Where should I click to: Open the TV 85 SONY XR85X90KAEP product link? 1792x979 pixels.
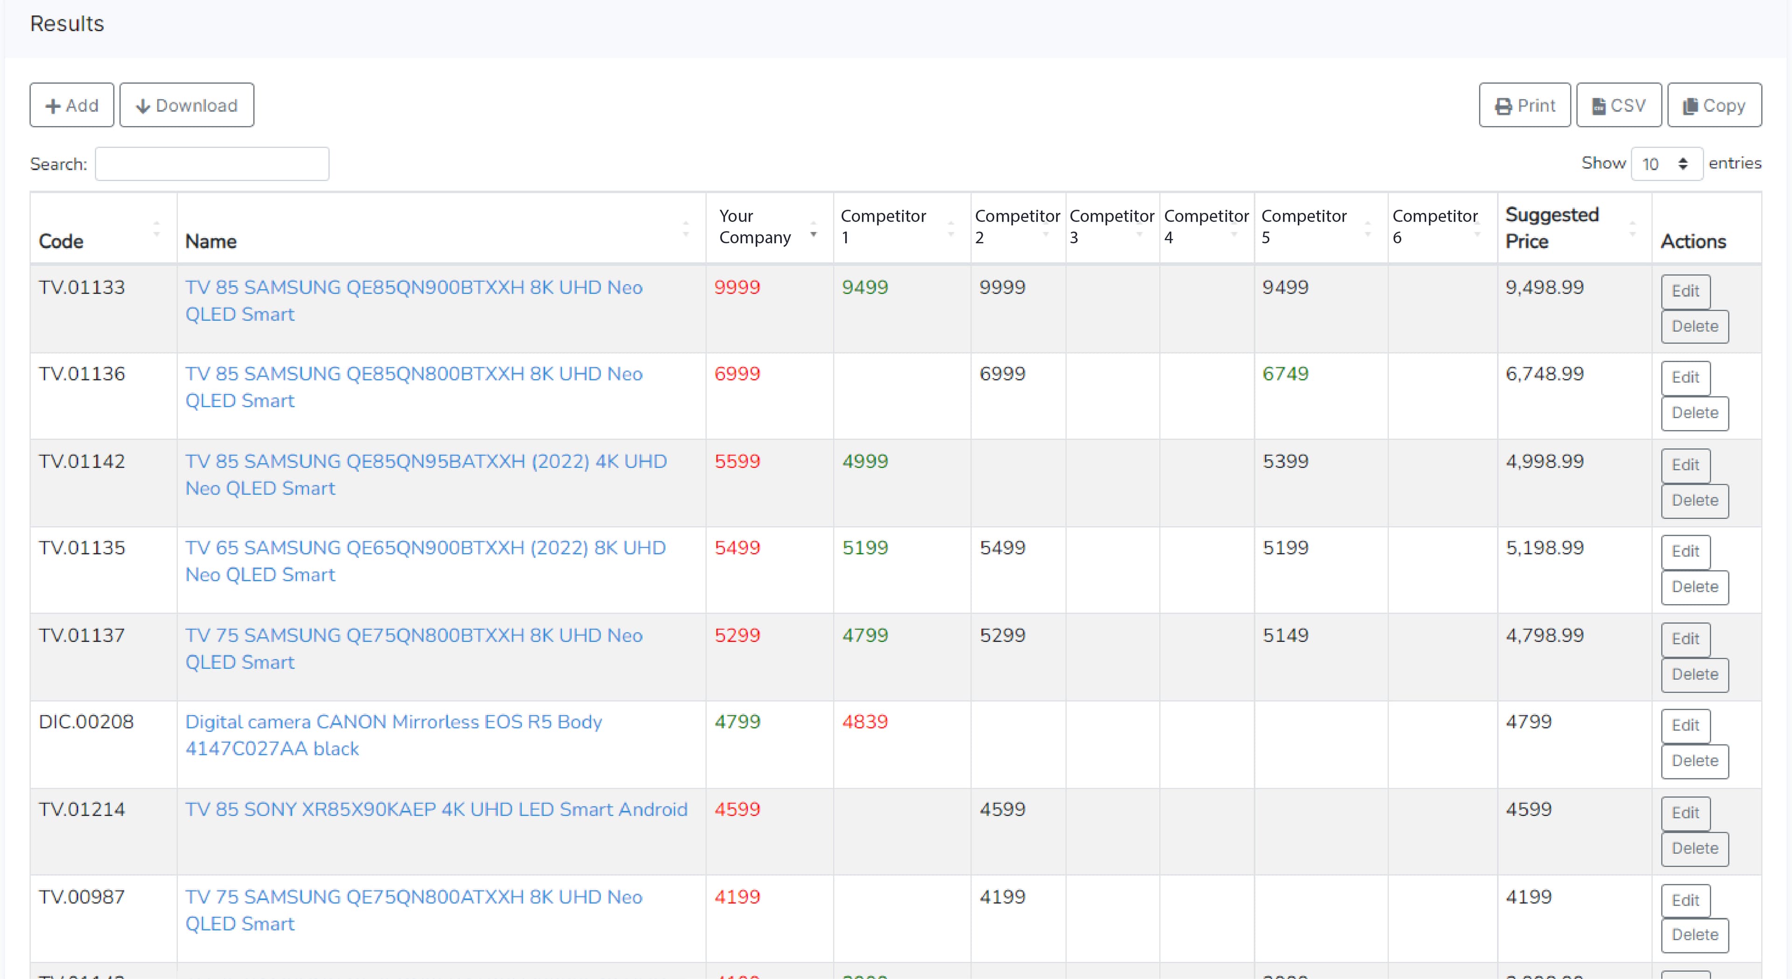(x=437, y=809)
